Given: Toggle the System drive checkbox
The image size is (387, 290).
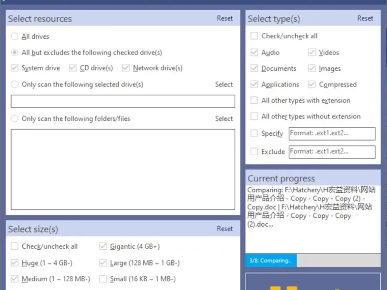Looking at the screenshot, I should pos(15,68).
